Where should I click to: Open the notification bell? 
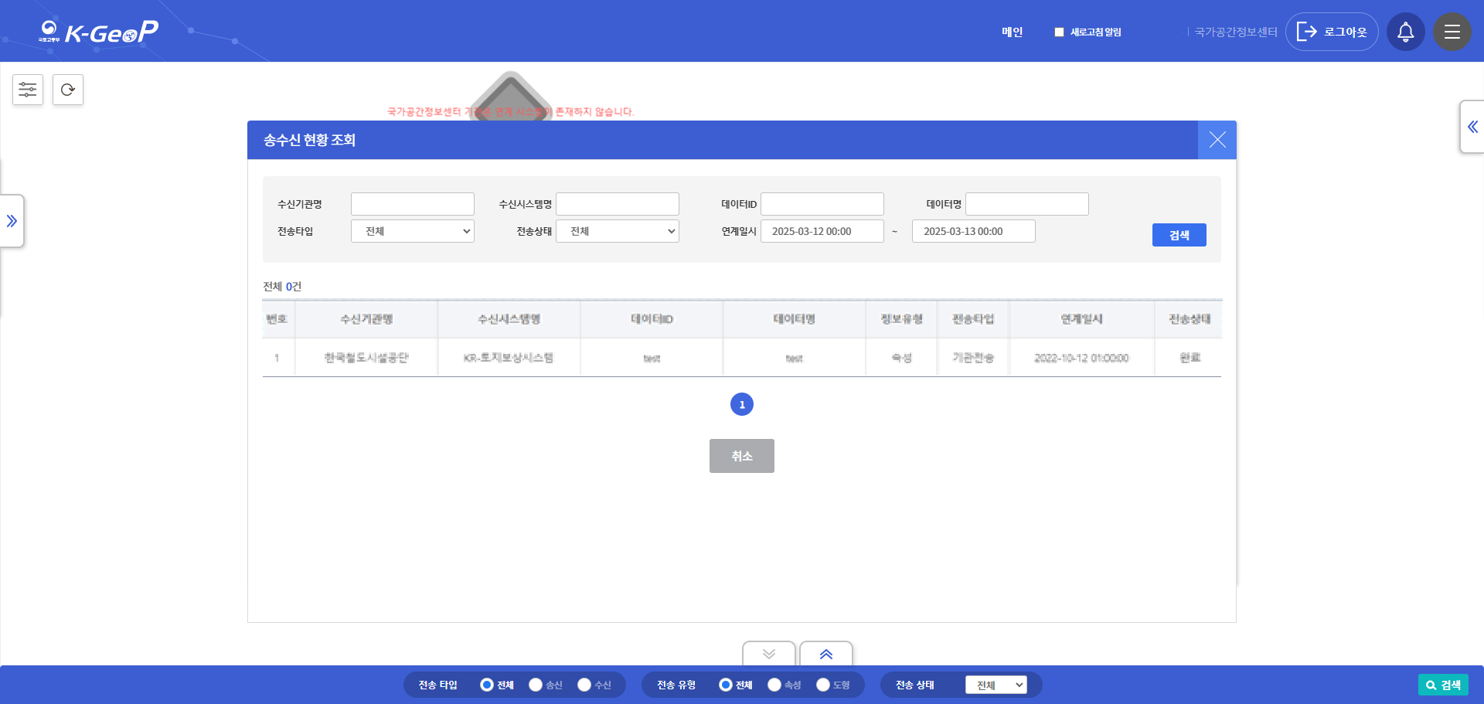click(1405, 32)
